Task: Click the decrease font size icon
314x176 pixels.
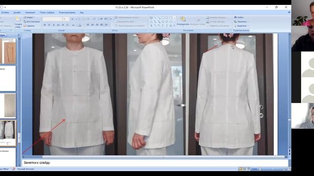Action: coord(77,19)
